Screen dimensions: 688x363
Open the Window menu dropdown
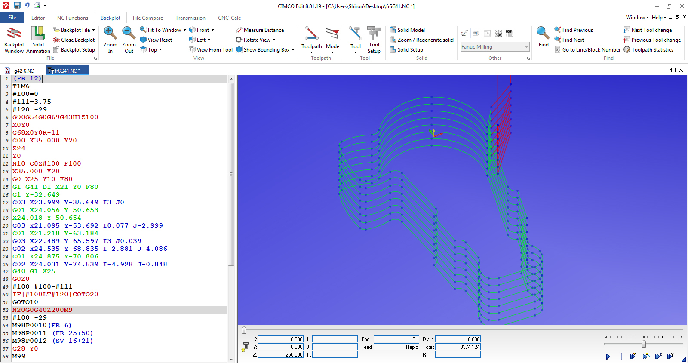point(637,17)
